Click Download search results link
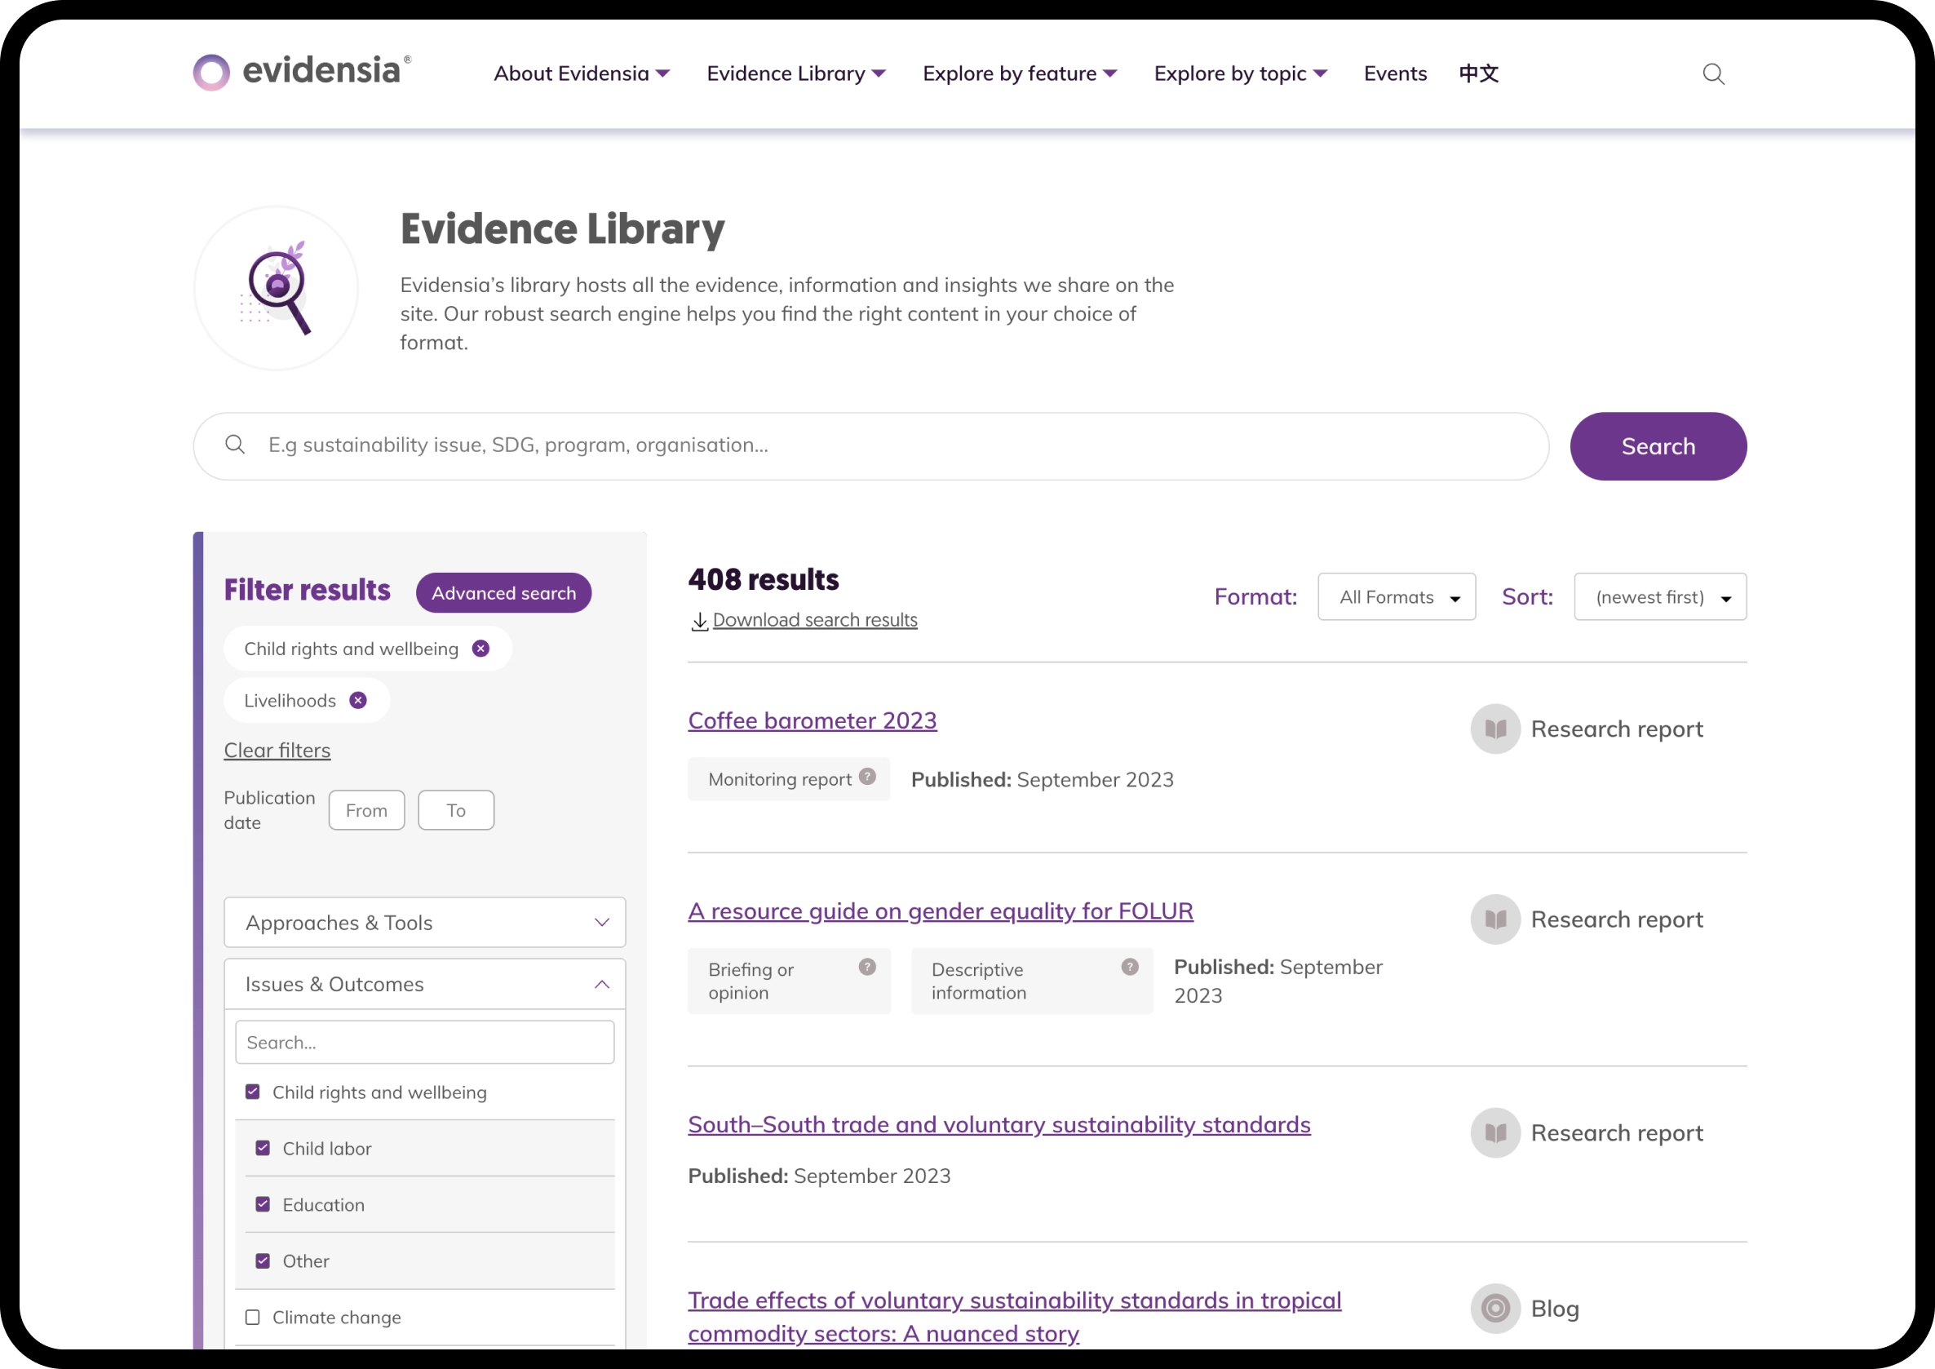The width and height of the screenshot is (1935, 1369). pyautogui.click(x=815, y=620)
